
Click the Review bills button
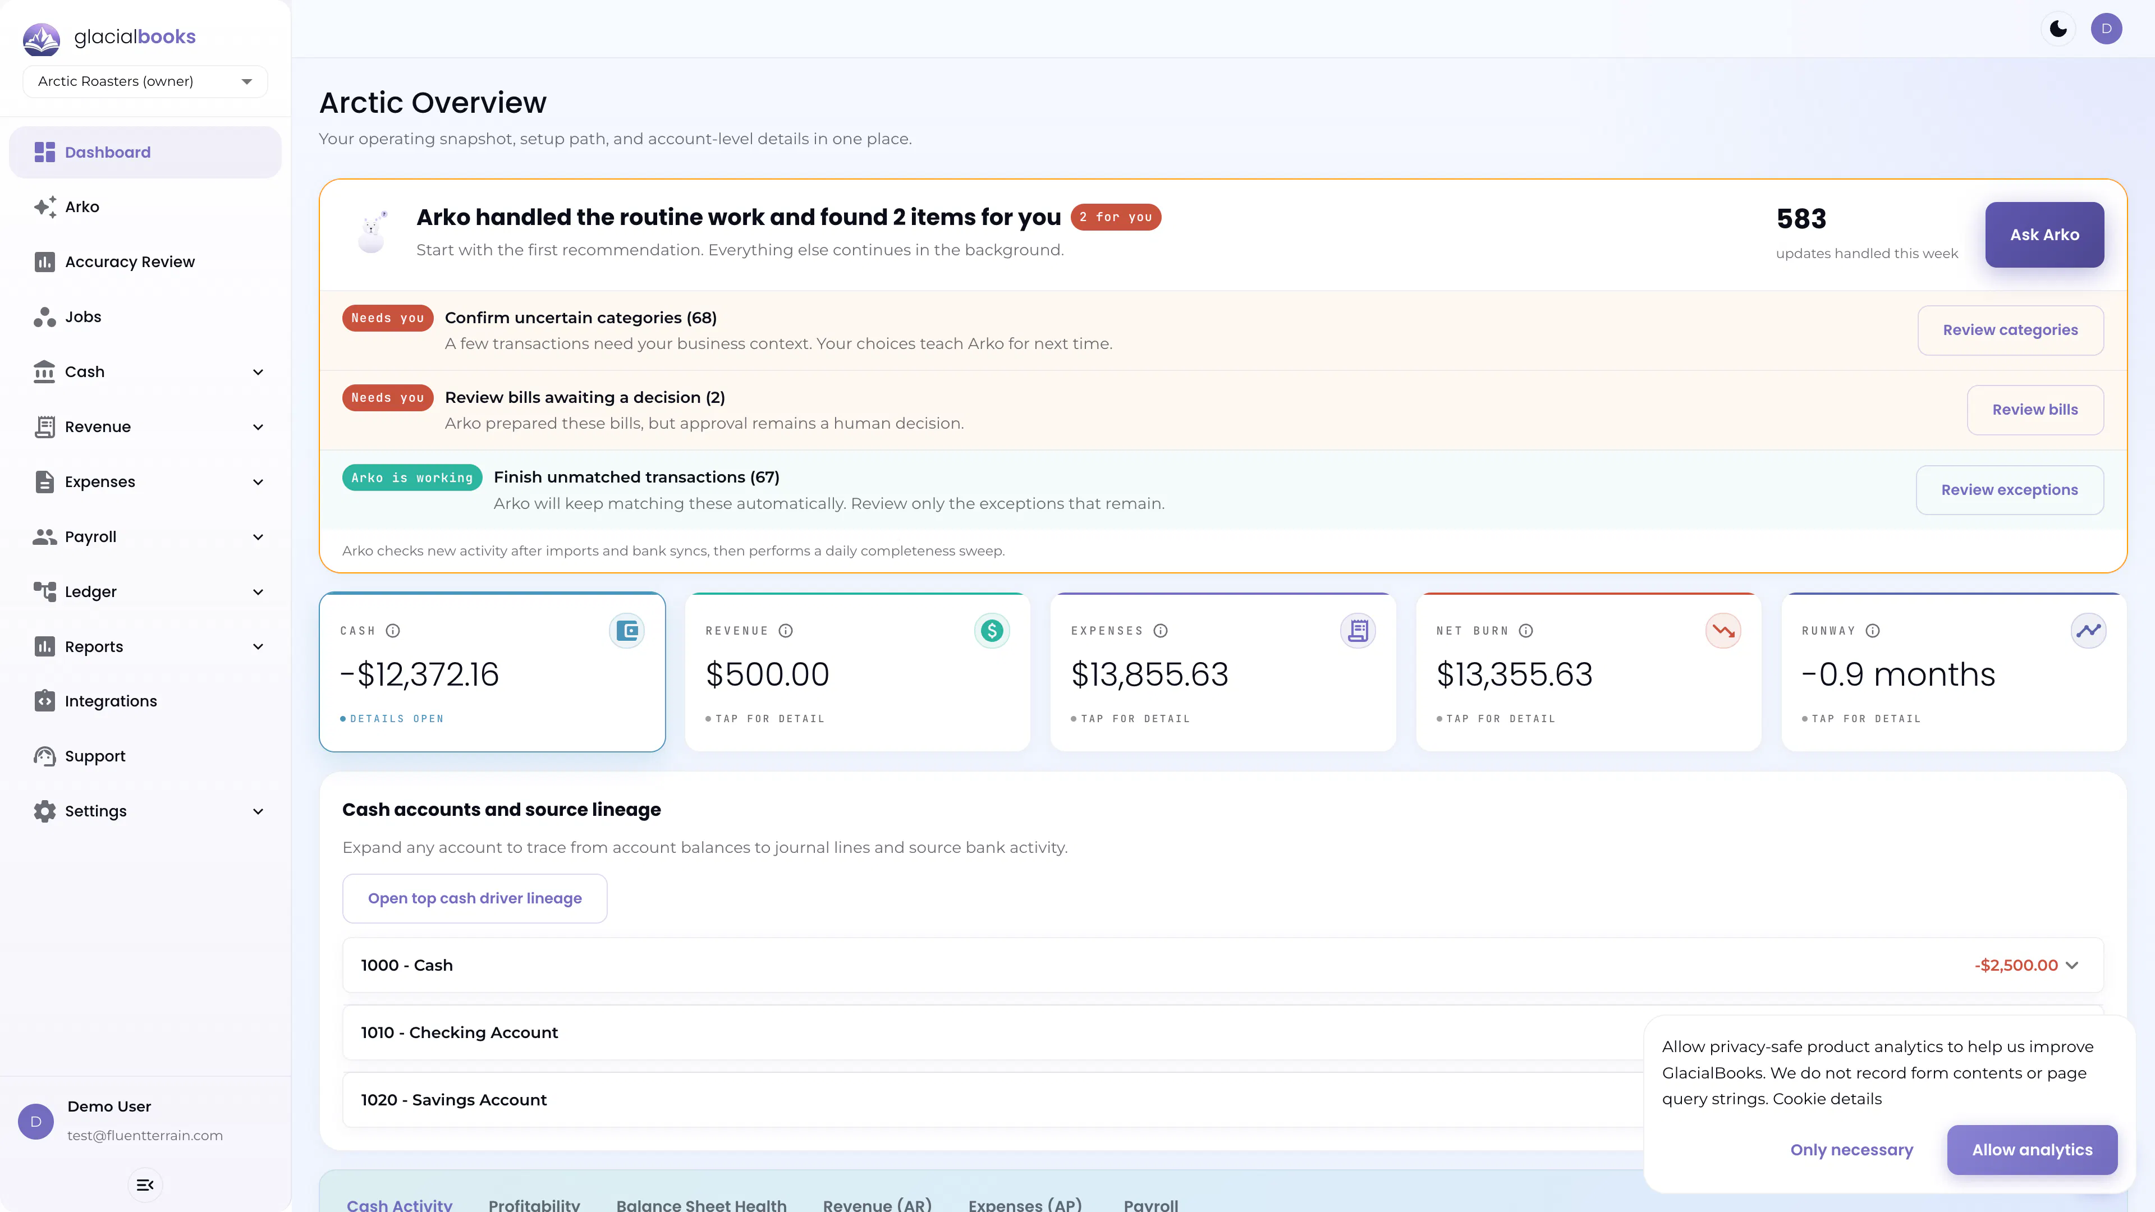[2035, 410]
